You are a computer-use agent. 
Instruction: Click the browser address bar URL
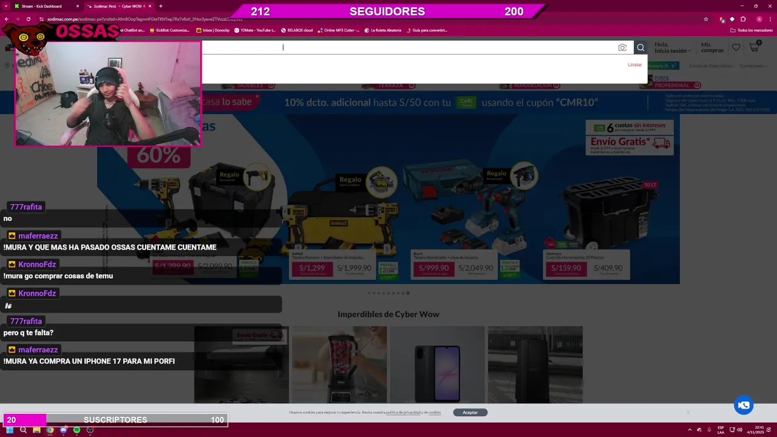pyautogui.click(x=144, y=19)
